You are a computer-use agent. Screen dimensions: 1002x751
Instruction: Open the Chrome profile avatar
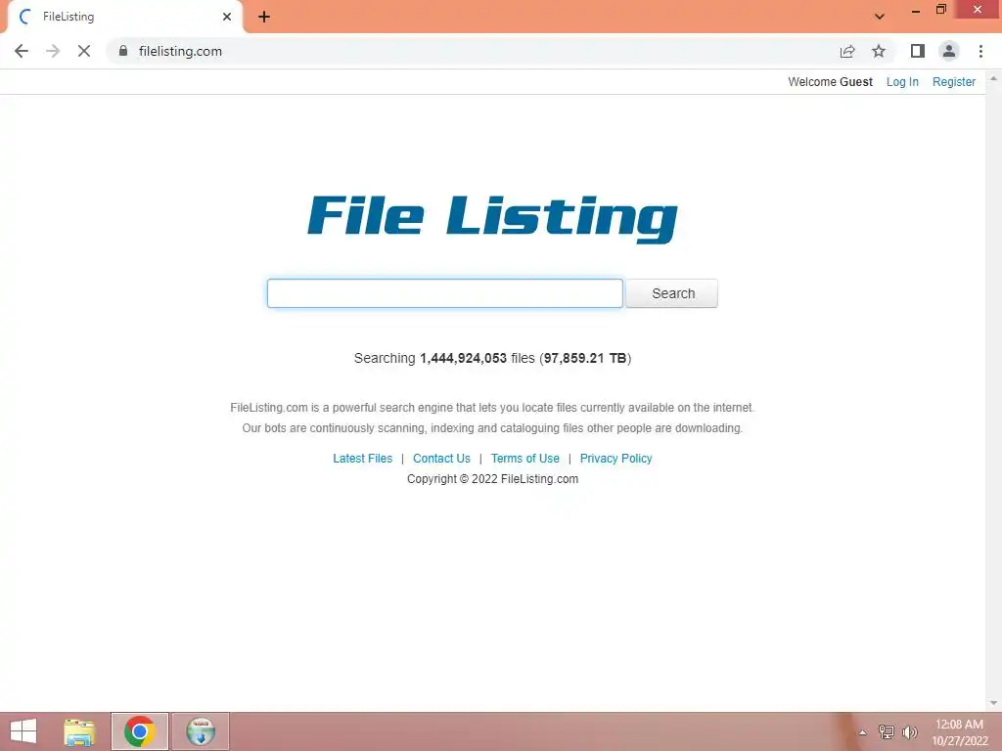tap(949, 51)
